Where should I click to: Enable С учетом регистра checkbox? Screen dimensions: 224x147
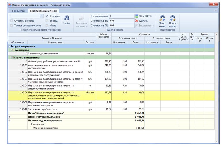12,21
